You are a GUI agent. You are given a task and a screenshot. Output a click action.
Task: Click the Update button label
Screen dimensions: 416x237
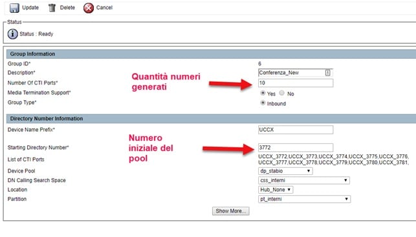(30, 8)
